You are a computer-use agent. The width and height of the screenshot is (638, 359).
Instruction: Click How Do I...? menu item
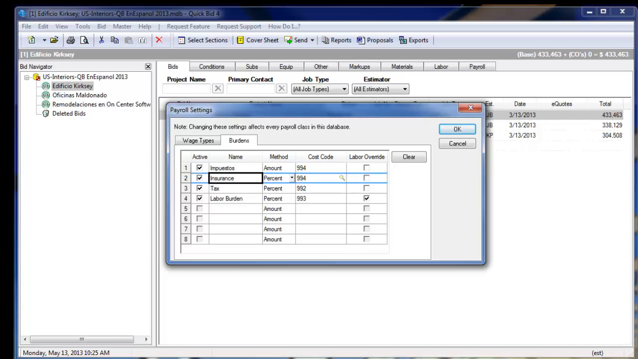click(284, 26)
